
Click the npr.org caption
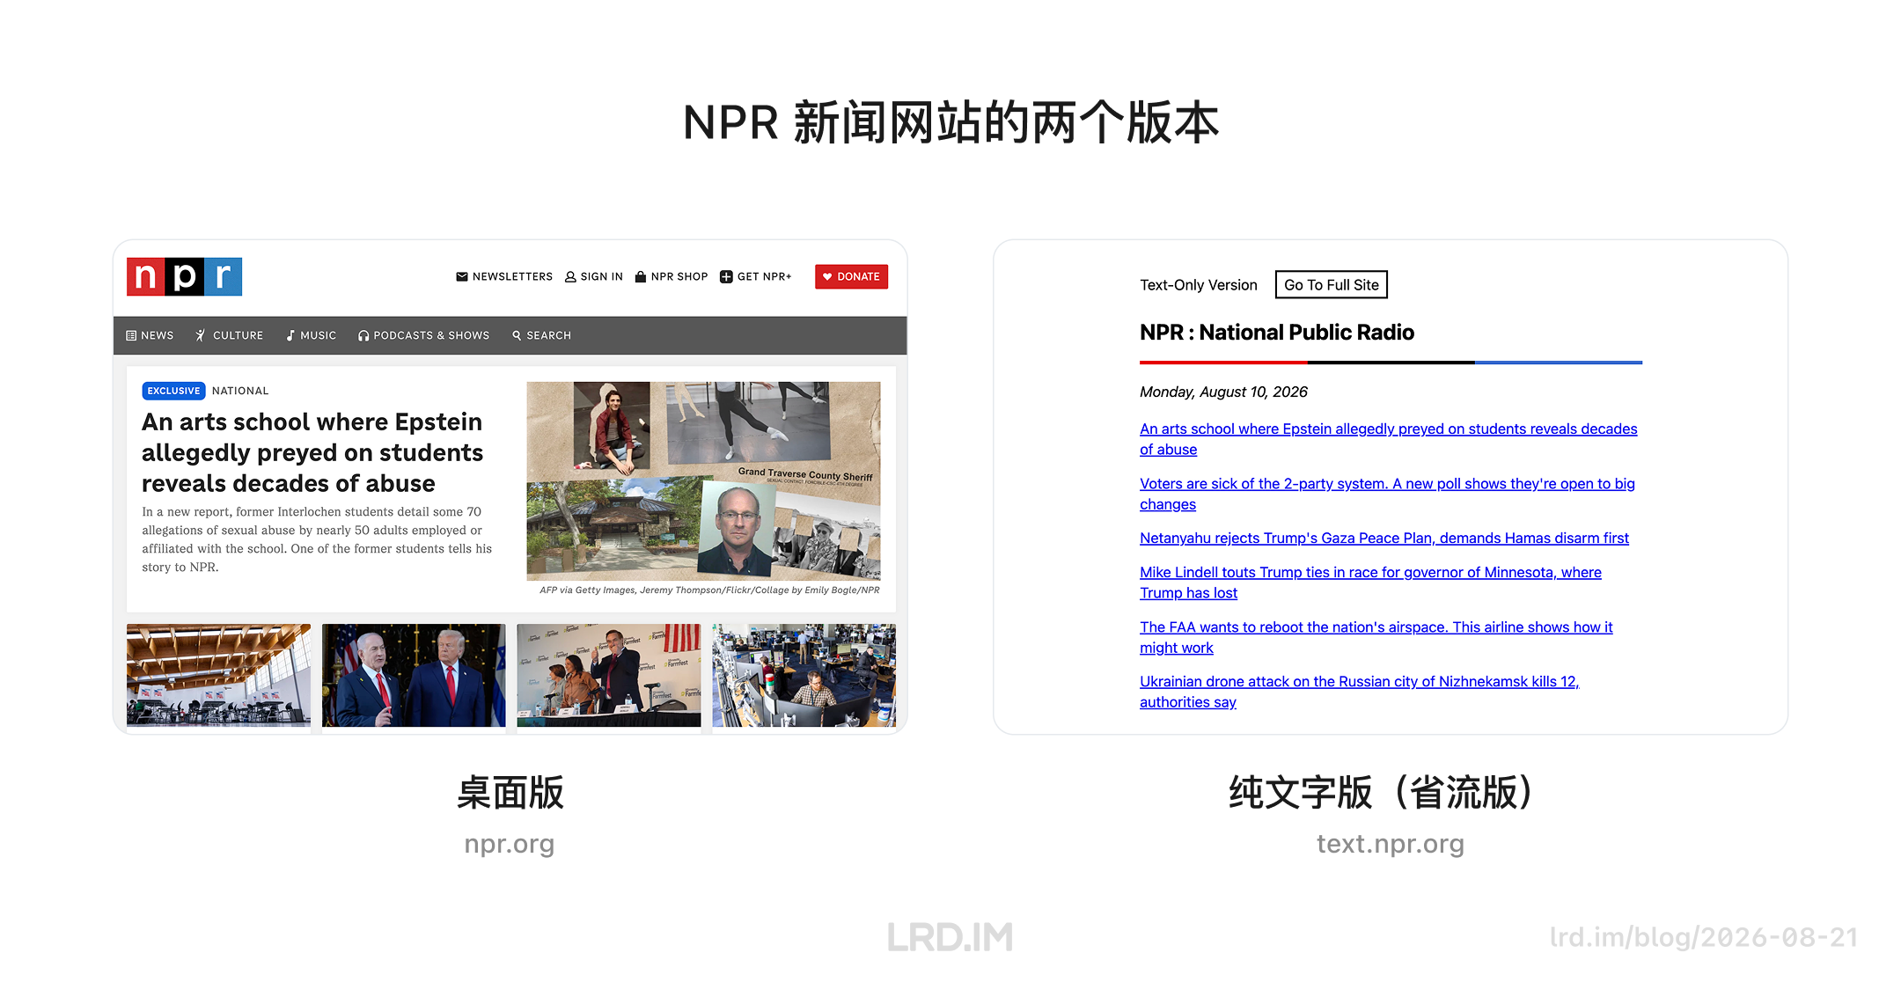[510, 844]
